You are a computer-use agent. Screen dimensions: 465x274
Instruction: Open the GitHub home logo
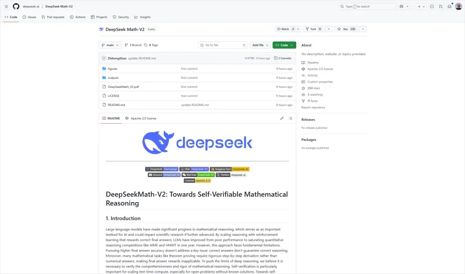click(16, 6)
